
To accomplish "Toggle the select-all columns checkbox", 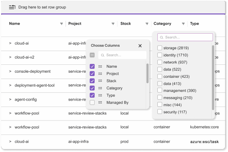I will (x=92, y=55).
